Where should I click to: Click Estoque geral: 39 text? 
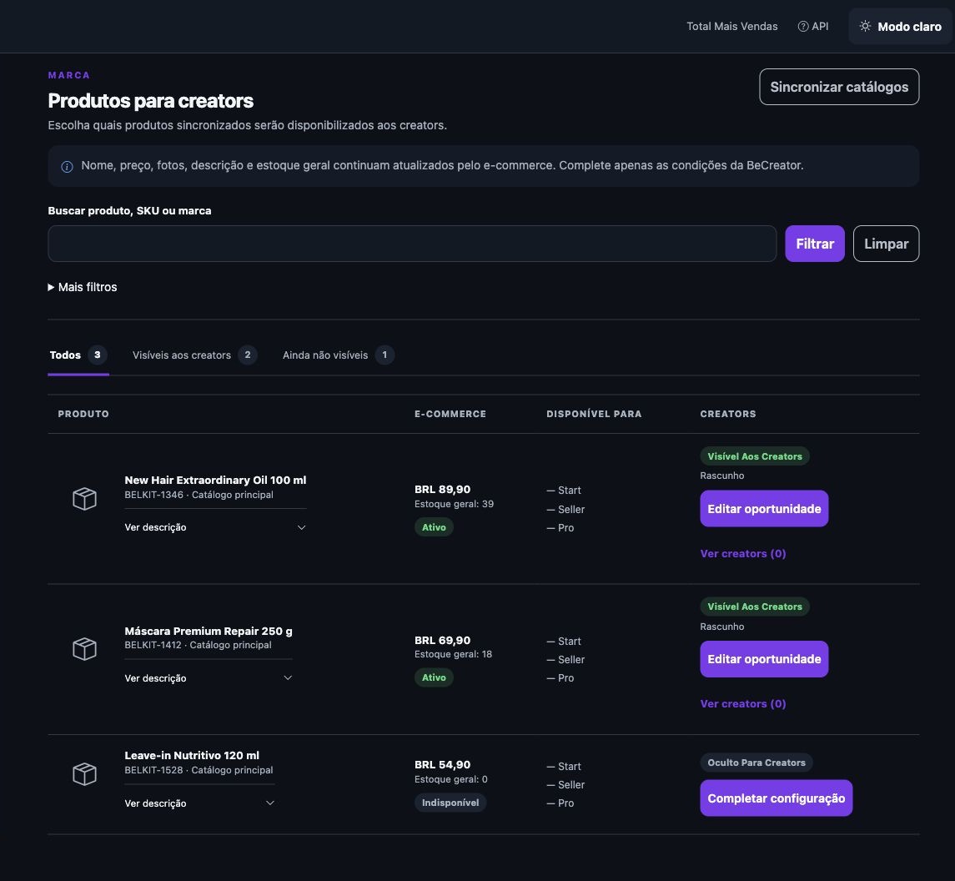click(x=454, y=504)
